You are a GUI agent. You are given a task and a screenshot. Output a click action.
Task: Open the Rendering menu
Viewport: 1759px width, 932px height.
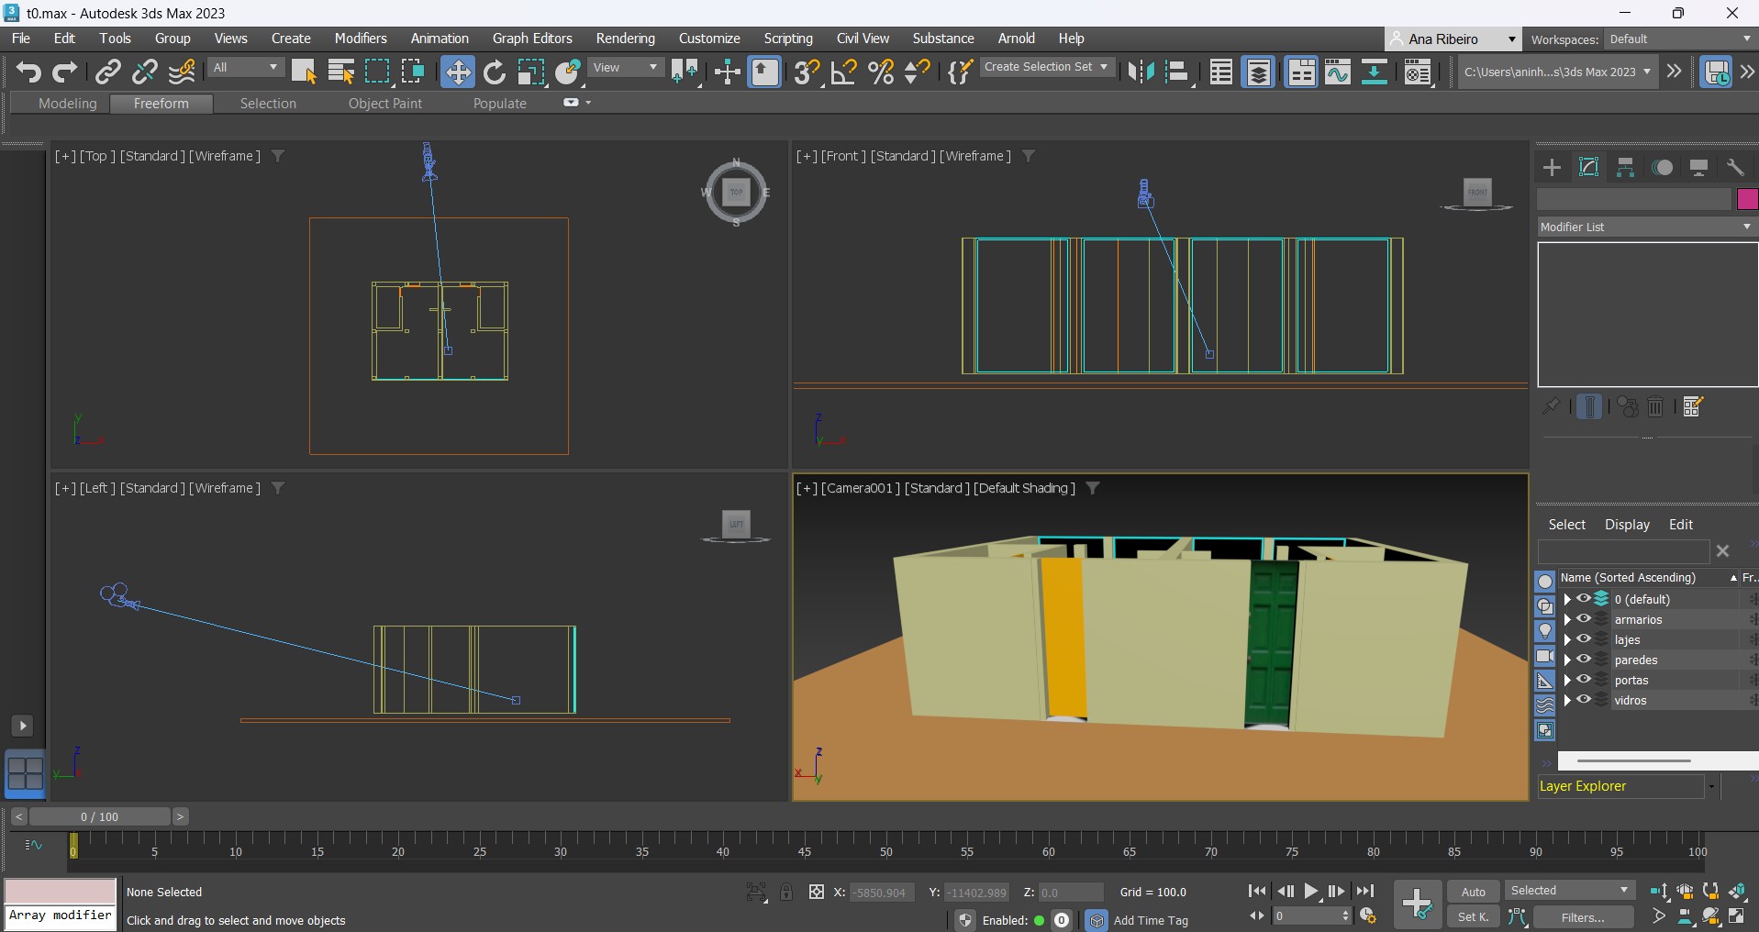(x=625, y=39)
